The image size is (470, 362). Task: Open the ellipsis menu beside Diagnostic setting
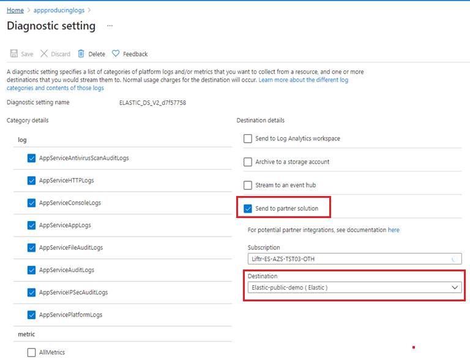pyautogui.click(x=110, y=26)
